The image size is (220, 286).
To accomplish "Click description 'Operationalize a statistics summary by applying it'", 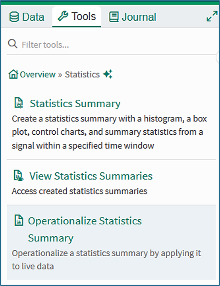I will (107, 253).
